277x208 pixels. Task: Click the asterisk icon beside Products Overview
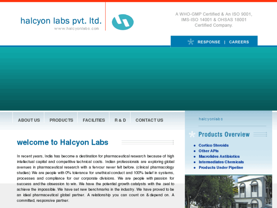click(192, 134)
